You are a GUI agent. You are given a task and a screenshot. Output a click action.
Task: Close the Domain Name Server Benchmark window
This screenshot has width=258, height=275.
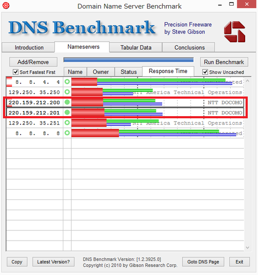pyautogui.click(x=247, y=4)
